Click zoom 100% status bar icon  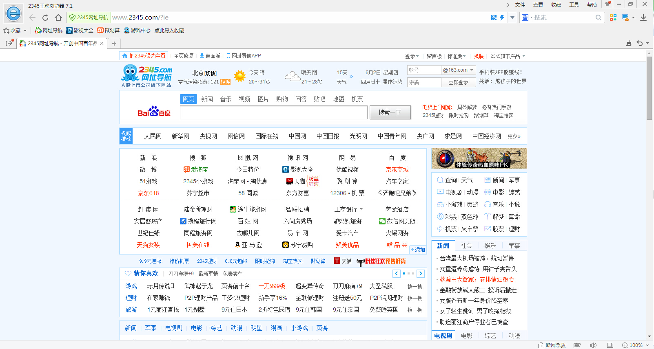632,345
